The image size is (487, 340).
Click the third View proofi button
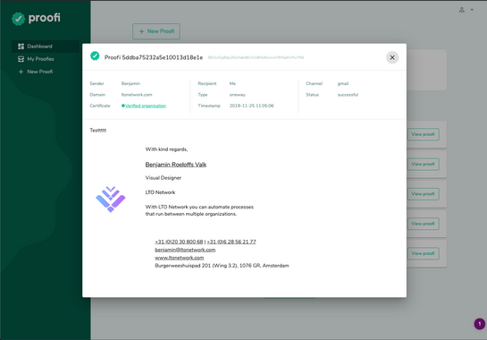tap(423, 194)
